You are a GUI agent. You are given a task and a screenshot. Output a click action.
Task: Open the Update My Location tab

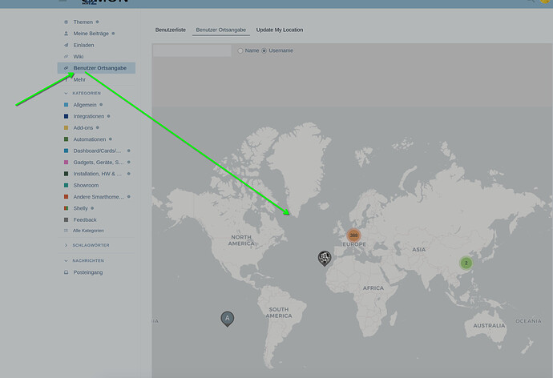pyautogui.click(x=280, y=30)
